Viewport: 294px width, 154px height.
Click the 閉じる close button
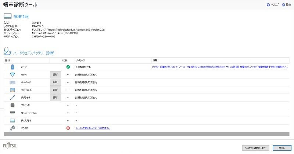coord(282,148)
